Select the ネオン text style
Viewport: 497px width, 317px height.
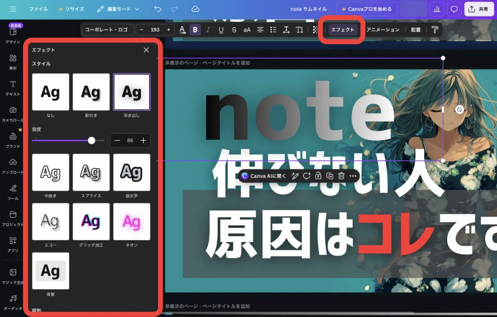pos(132,222)
